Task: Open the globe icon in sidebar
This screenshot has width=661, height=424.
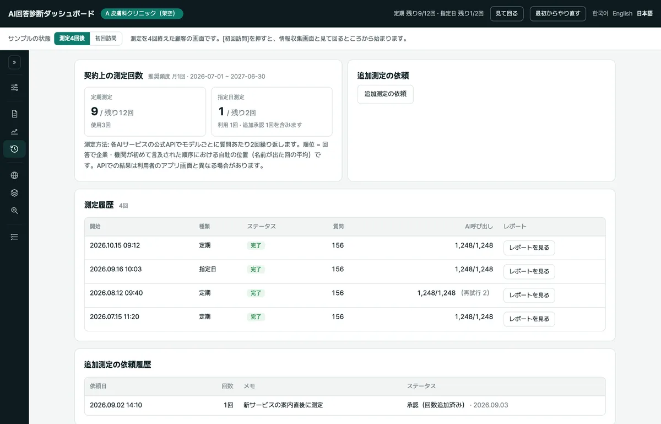Action: click(x=14, y=175)
